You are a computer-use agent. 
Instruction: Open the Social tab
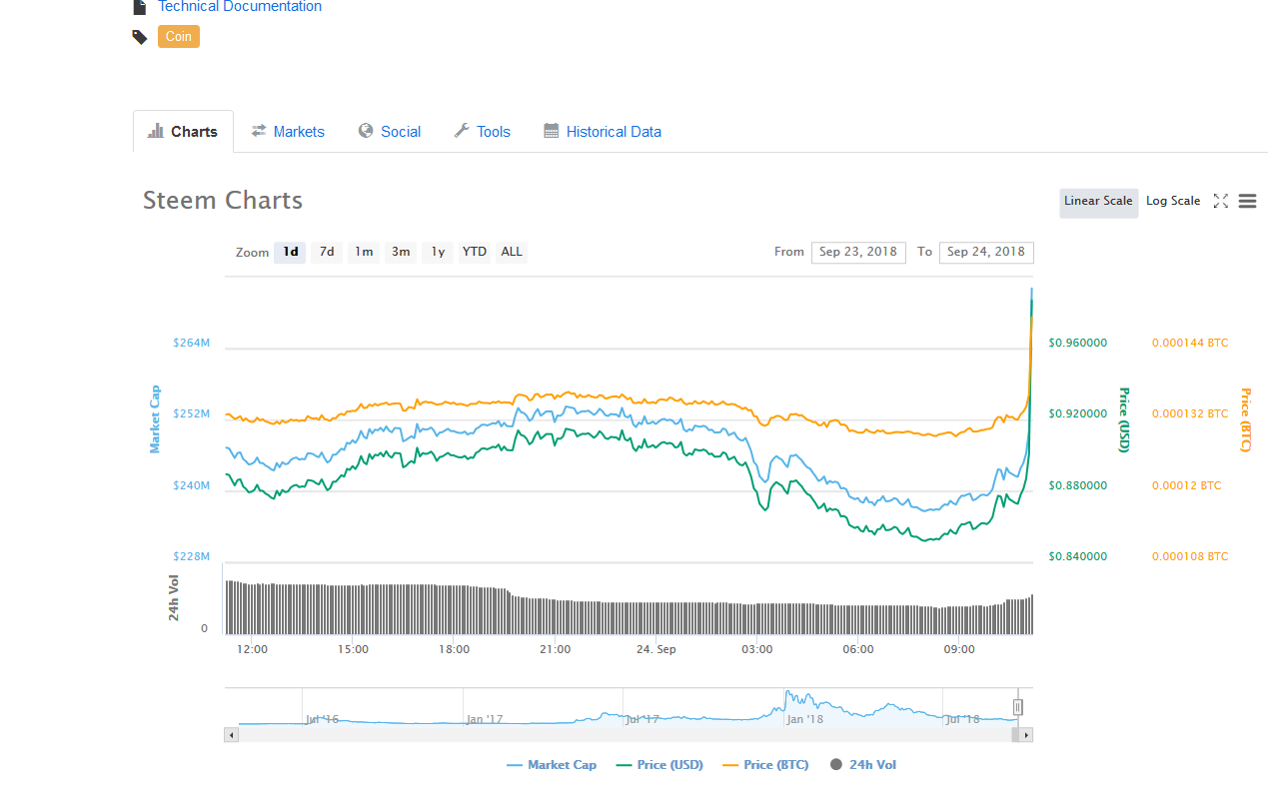click(x=390, y=132)
